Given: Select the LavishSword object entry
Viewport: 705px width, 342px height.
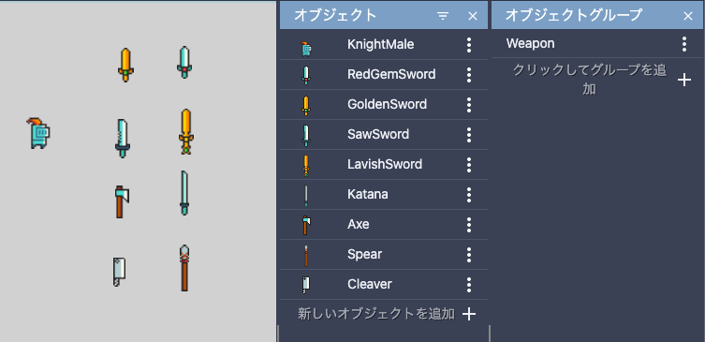Looking at the screenshot, I should point(384,165).
